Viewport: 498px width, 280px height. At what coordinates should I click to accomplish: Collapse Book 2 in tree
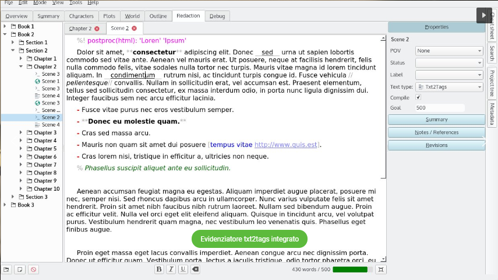pos(5,34)
